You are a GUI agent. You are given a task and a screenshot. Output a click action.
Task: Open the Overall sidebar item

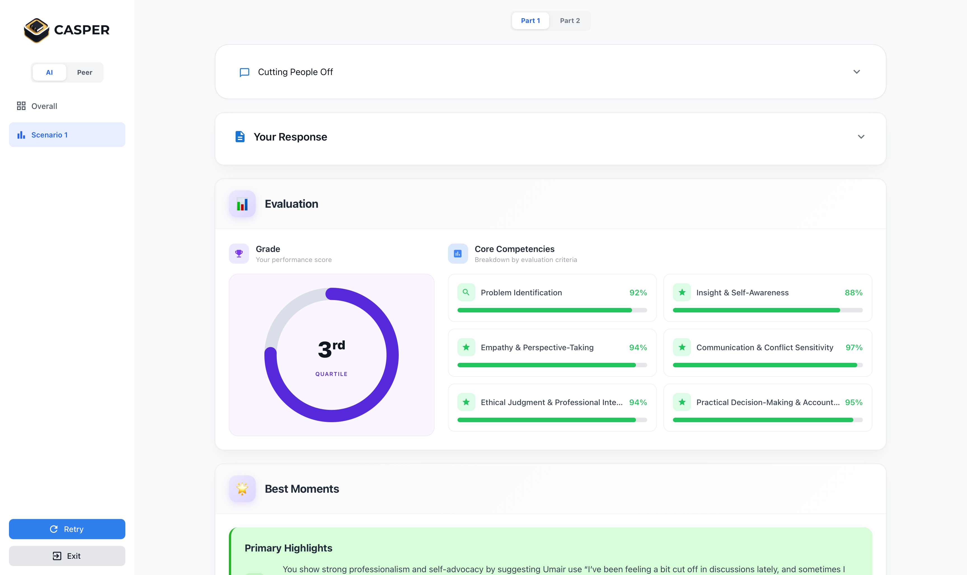pos(44,106)
